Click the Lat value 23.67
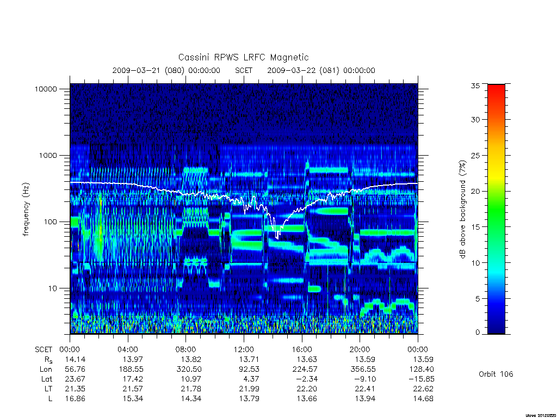 (75, 379)
